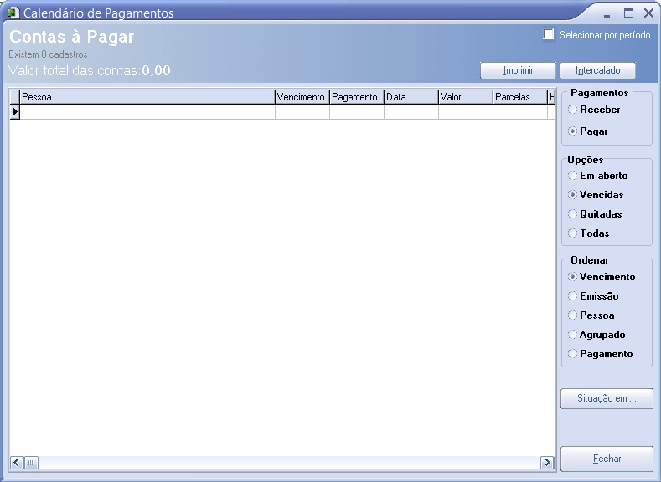Image resolution: width=661 pixels, height=482 pixels.
Task: Click the Fechar button
Action: [x=607, y=459]
